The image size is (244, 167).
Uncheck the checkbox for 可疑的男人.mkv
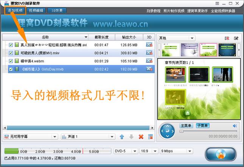(x=11, y=53)
